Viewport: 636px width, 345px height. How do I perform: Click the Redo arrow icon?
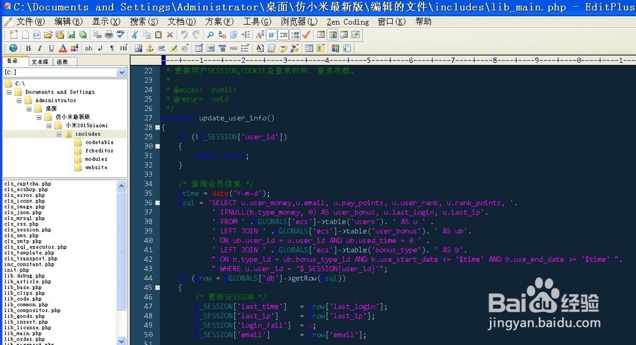[x=196, y=35]
